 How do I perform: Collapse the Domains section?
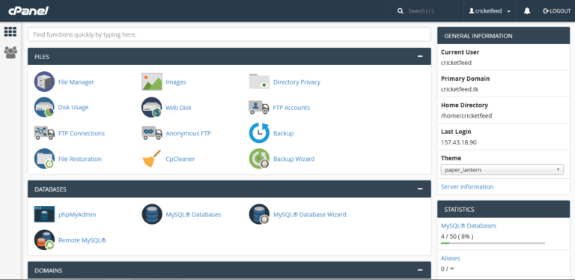click(420, 270)
